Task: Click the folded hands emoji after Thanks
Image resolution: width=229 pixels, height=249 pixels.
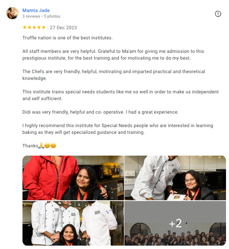Action: (41, 145)
